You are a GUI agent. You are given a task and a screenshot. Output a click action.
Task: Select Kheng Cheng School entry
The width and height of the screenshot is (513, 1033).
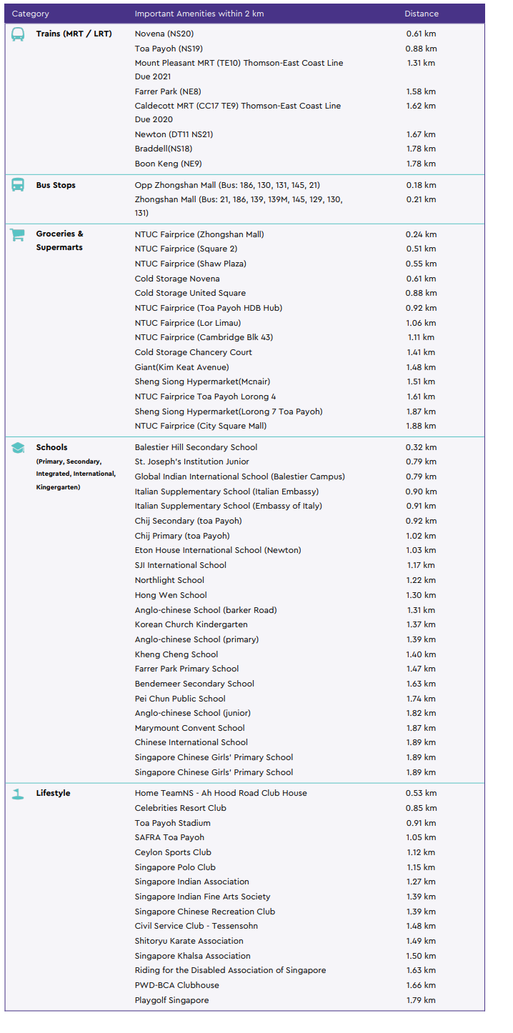176,654
